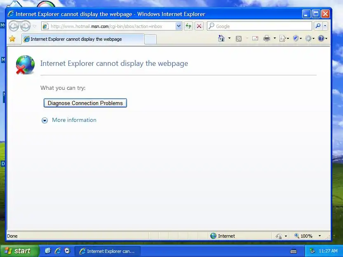Image resolution: width=343 pixels, height=257 pixels.
Task: Select the 'Internet Explorer cannot display' tab
Action: tap(83, 39)
